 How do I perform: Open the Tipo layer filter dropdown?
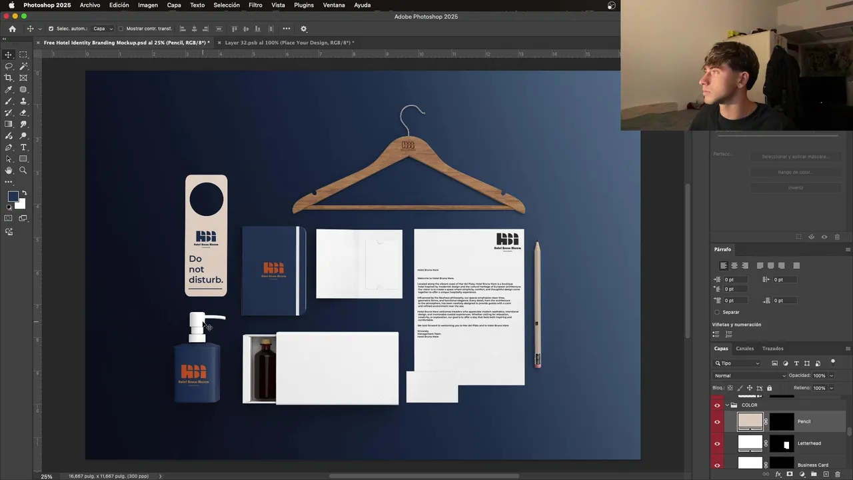pos(737,363)
